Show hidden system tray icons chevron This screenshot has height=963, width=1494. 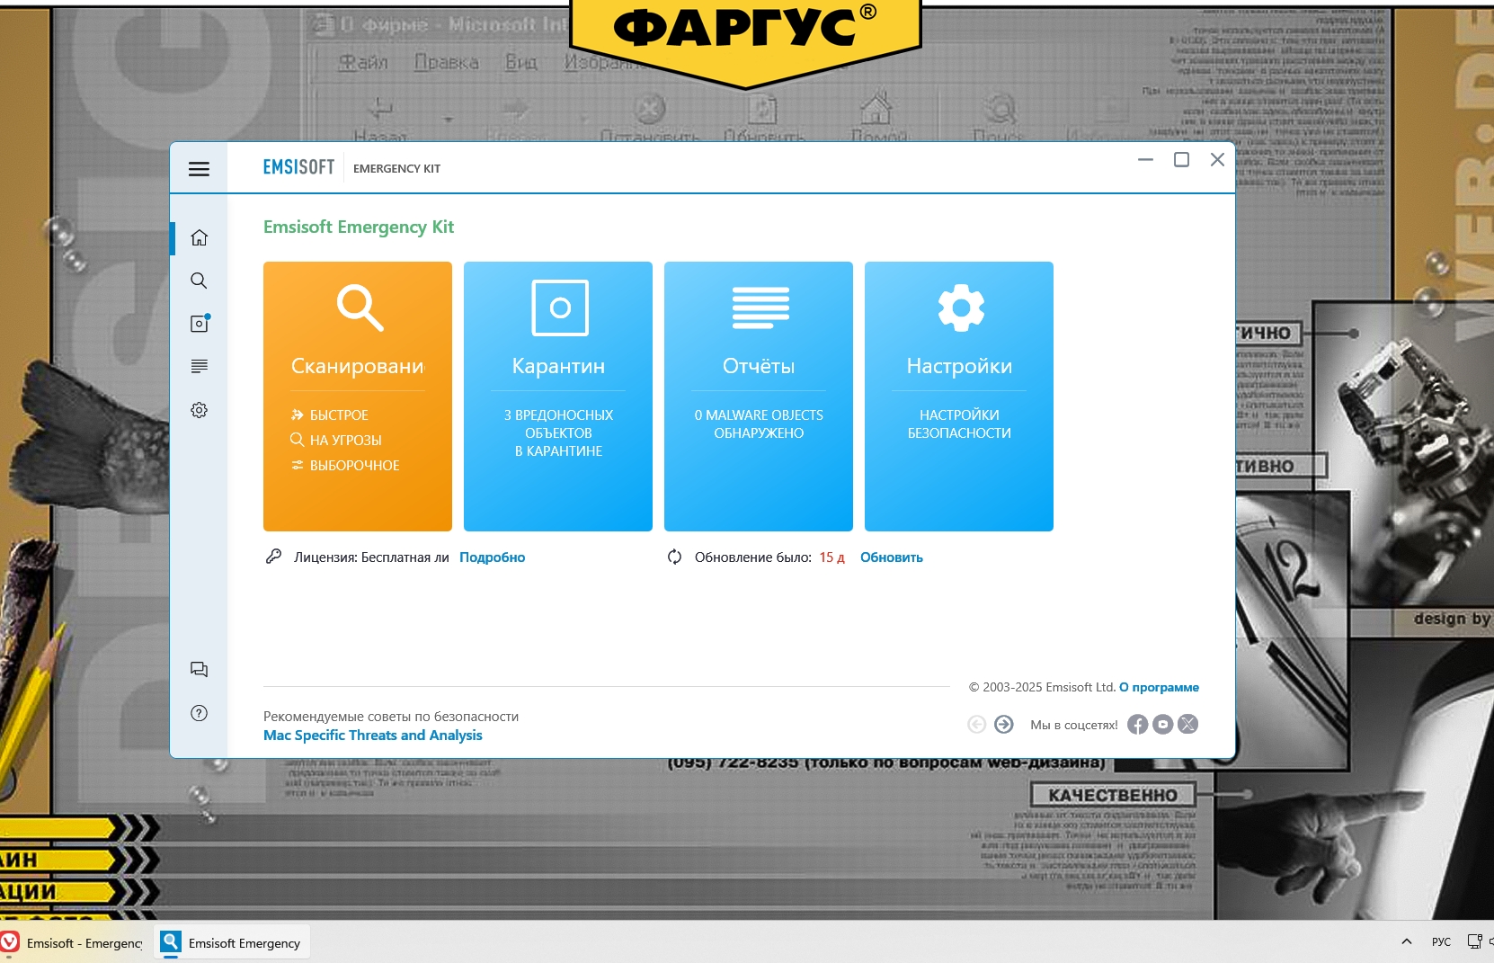click(1406, 941)
